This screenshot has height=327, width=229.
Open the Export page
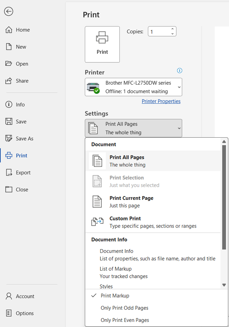pos(23,173)
